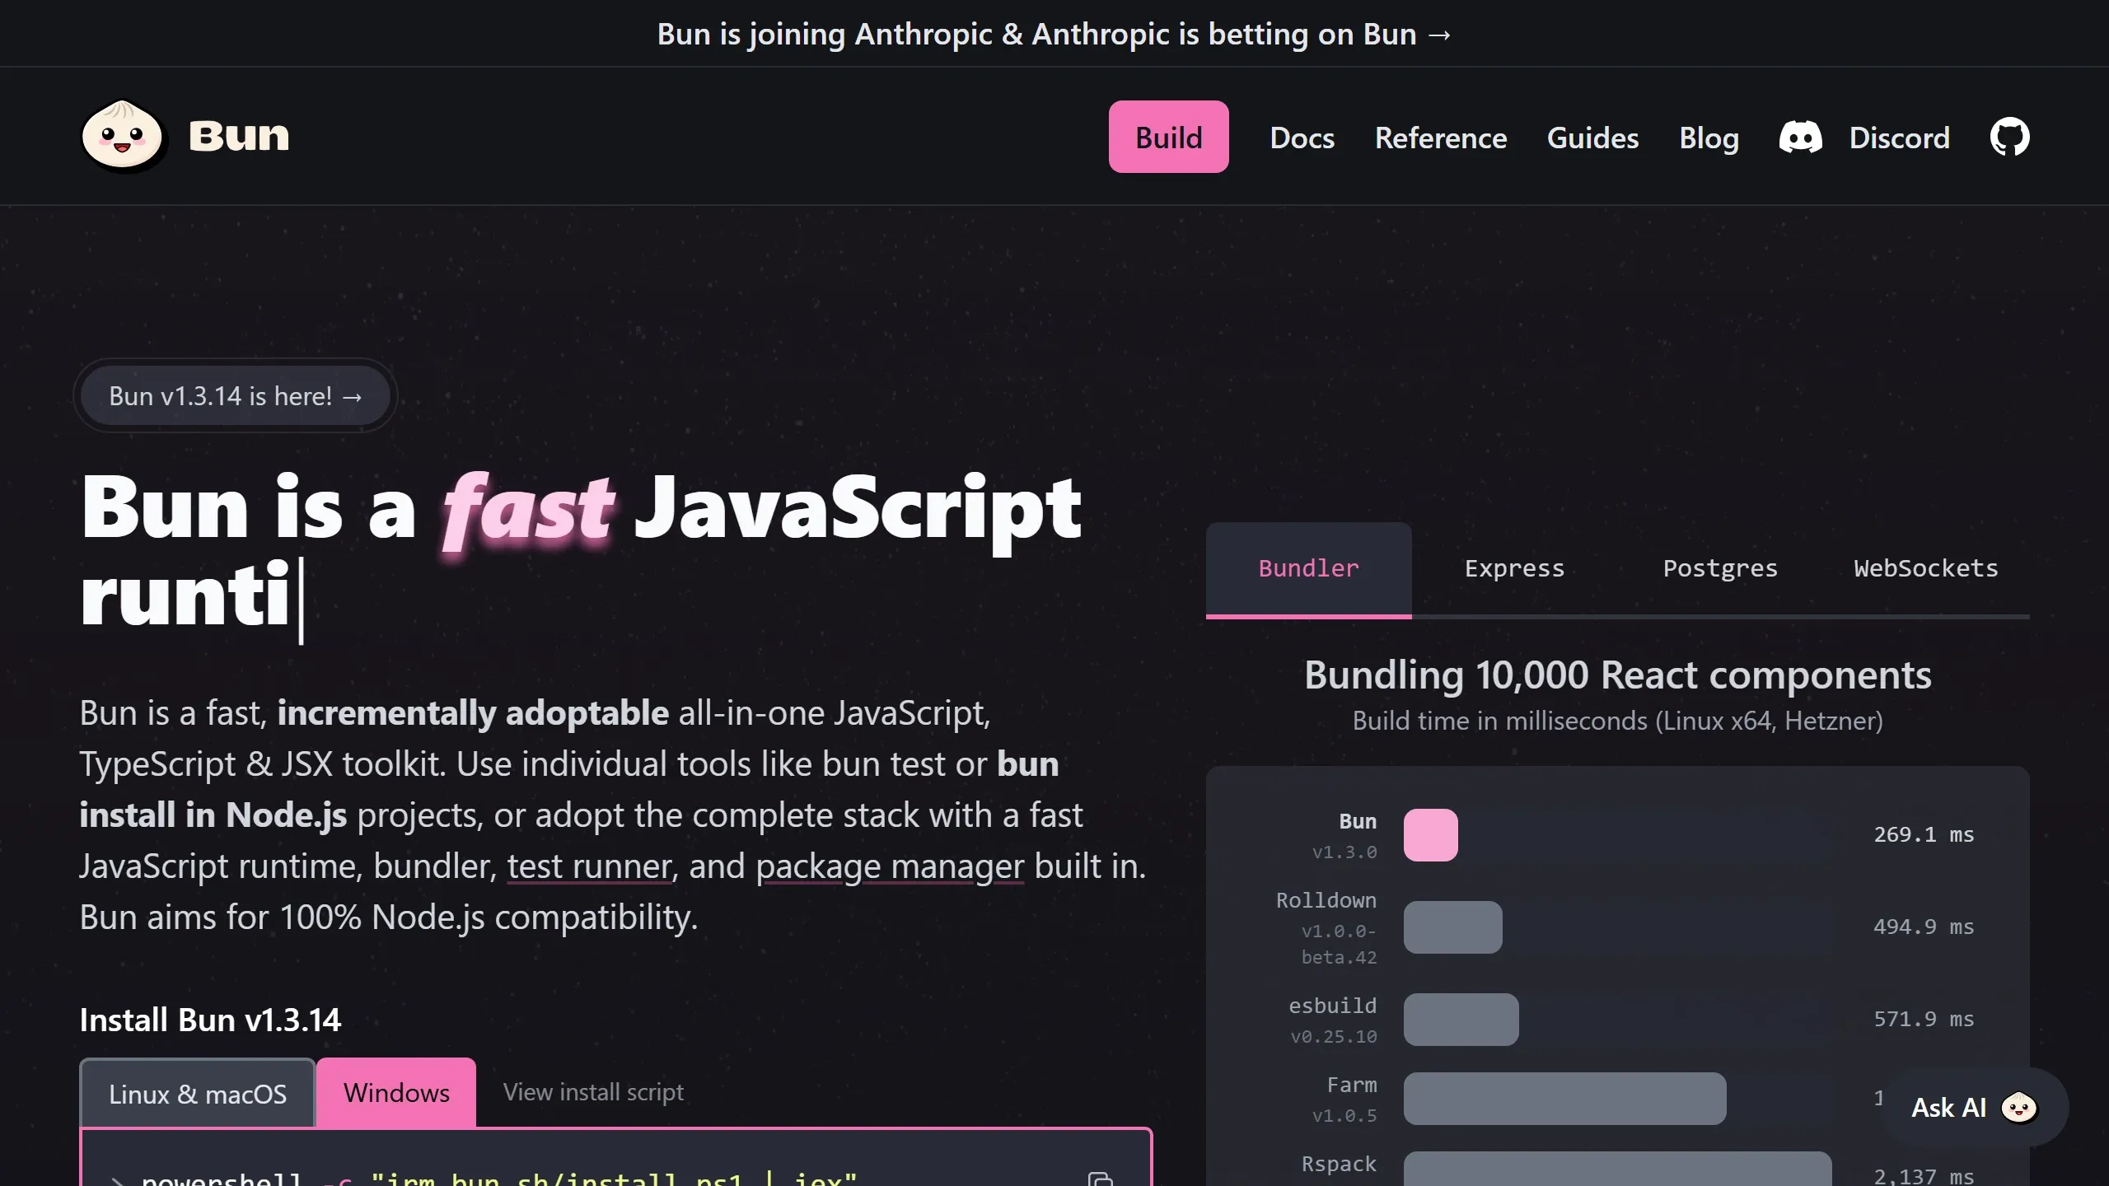Follow the 'test runner' link
Screen dimensions: 2109x1186
(589, 866)
